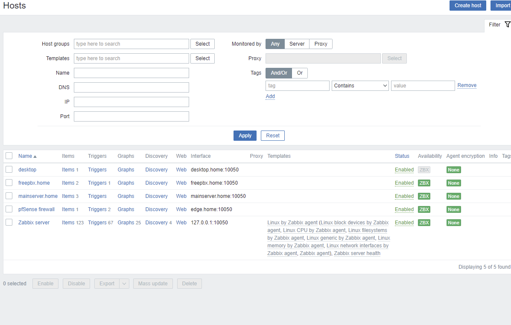Image resolution: width=511 pixels, height=325 pixels.
Task: Open the Zabbix server health template link
Action: click(357, 253)
